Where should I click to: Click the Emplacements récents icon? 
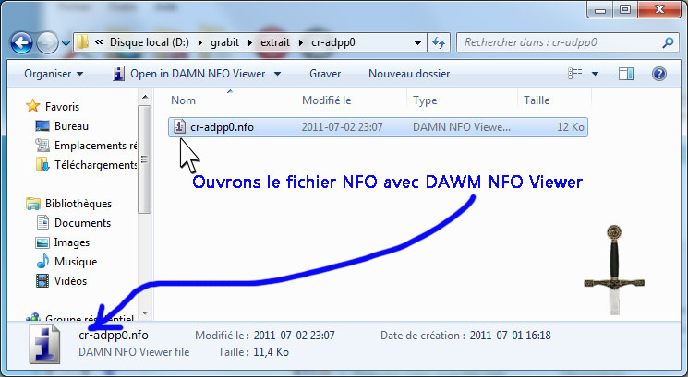pyautogui.click(x=42, y=145)
